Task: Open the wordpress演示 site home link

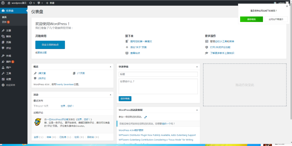Action: 17,3
